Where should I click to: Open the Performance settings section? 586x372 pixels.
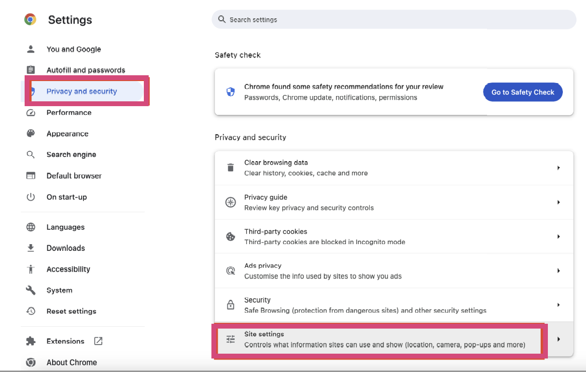pos(69,112)
